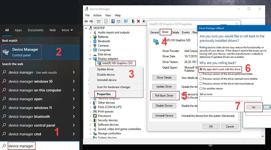Click Yes in Driver Package rollback dialog
Image resolution: width=271 pixels, height=150 pixels.
tap(253, 107)
